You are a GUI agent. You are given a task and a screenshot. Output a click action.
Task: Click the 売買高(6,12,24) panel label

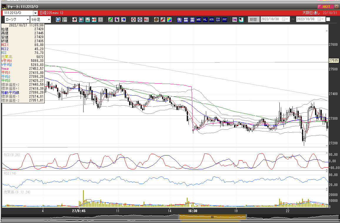(17, 192)
